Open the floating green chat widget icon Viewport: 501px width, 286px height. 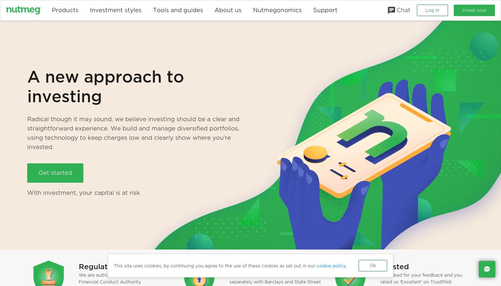[487, 269]
